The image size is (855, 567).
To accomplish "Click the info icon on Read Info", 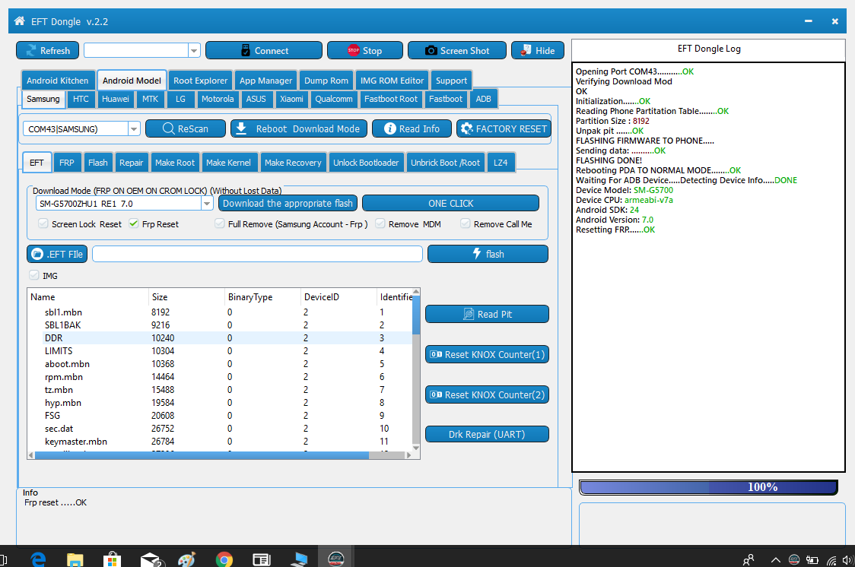I will click(x=390, y=128).
